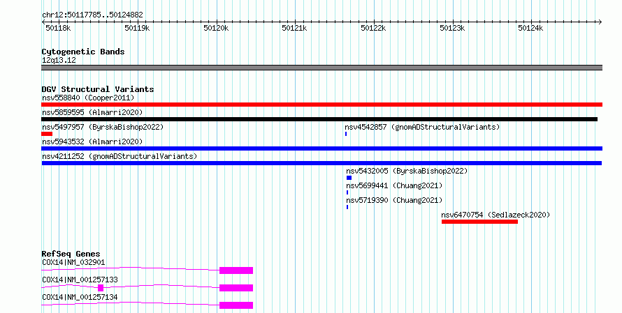Select the red nsv6470754 variant bar
622x313 pixels.
480,222
